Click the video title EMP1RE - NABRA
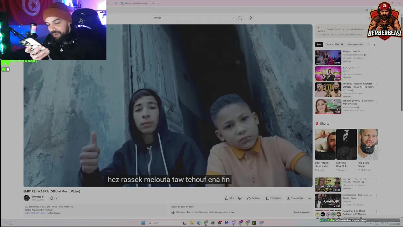This screenshot has width=403, height=227. 52,191
